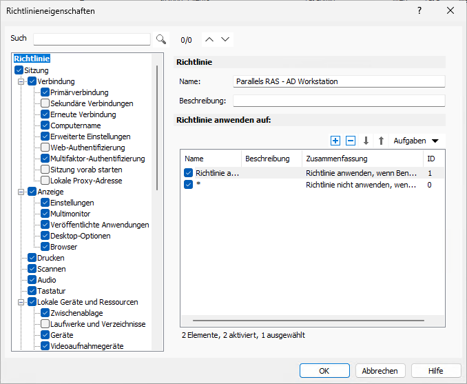Open the help question mark in title bar
Viewport: 467px width, 384px height.
(x=419, y=11)
